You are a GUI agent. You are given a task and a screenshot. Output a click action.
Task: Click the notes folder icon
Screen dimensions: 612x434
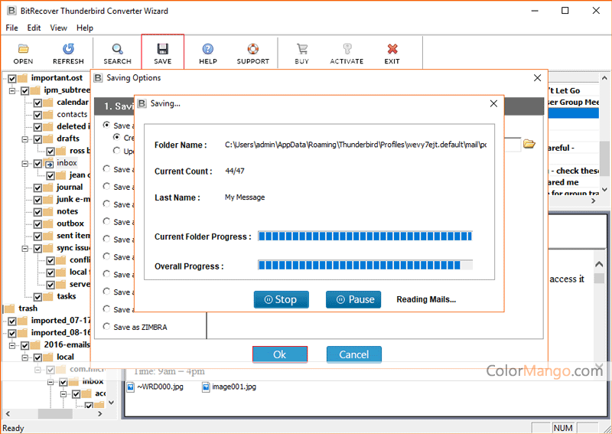click(48, 212)
